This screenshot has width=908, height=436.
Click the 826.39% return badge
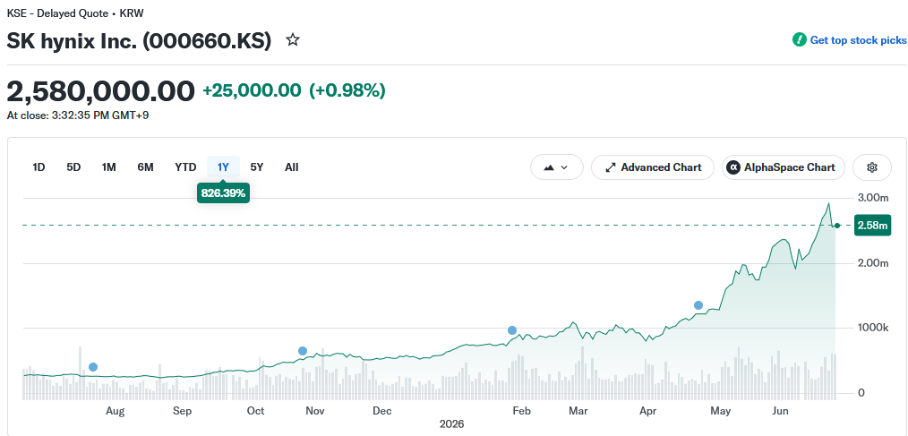point(224,193)
